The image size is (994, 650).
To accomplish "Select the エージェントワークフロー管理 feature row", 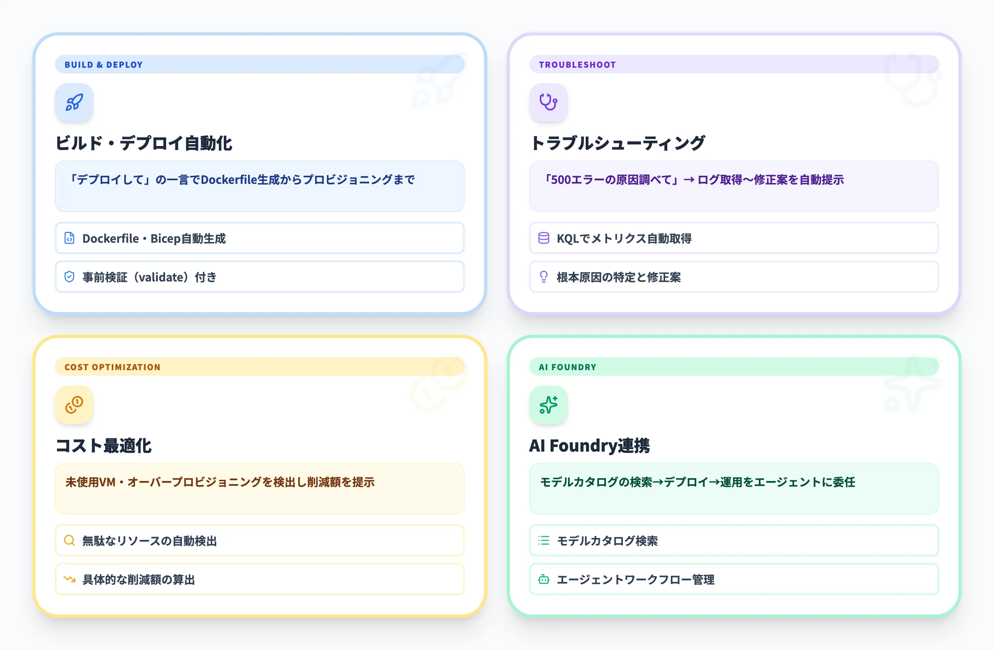I will (x=734, y=579).
